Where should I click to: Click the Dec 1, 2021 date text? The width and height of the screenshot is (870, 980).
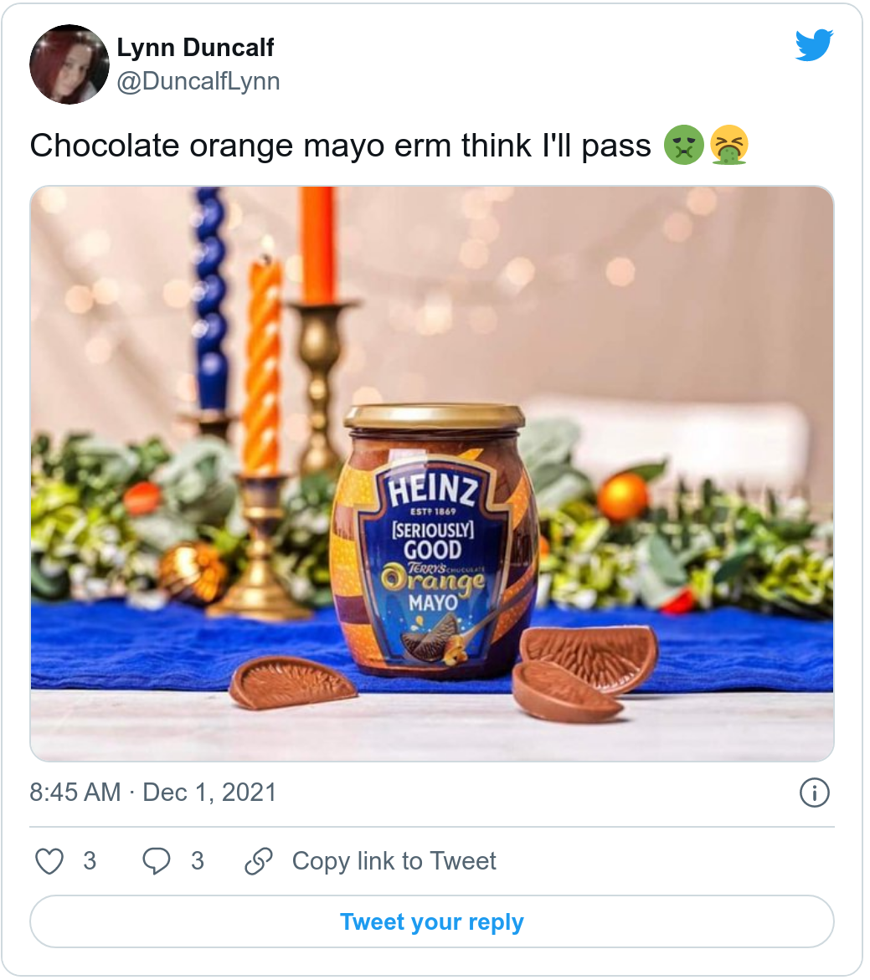(x=209, y=793)
